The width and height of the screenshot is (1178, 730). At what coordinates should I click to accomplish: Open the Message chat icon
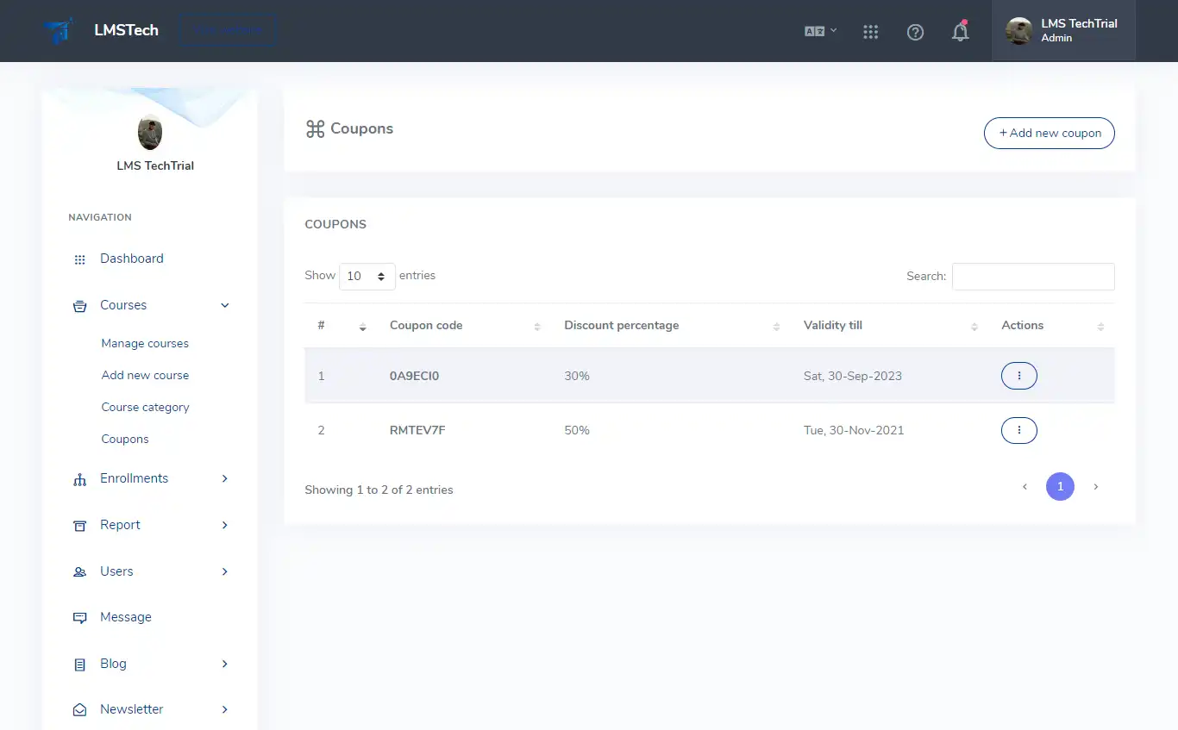point(79,617)
